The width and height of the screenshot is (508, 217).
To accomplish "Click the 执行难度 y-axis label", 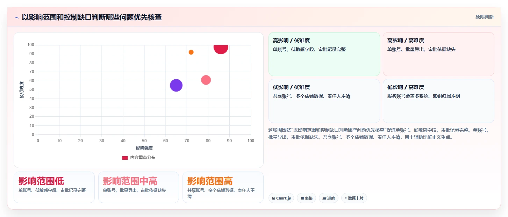I will click(22, 90).
